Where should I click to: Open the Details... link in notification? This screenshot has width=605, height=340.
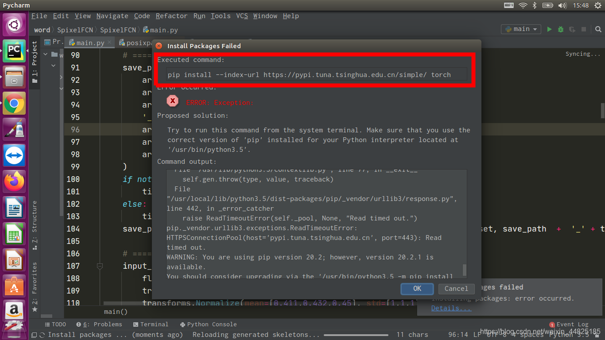tap(451, 308)
